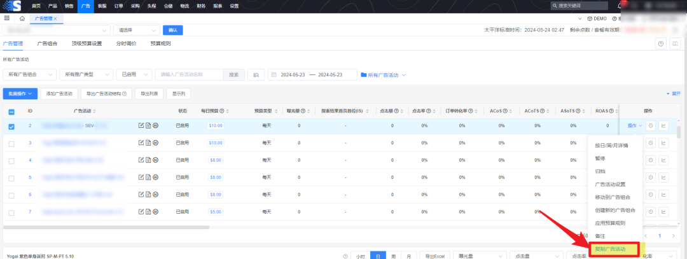Click the 显示列 button
The height and width of the screenshot is (259, 687).
(x=178, y=94)
